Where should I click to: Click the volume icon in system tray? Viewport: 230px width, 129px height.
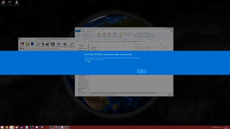coord(218,128)
